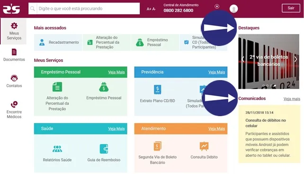Show previous Destaques slide with left chevron

point(242,59)
